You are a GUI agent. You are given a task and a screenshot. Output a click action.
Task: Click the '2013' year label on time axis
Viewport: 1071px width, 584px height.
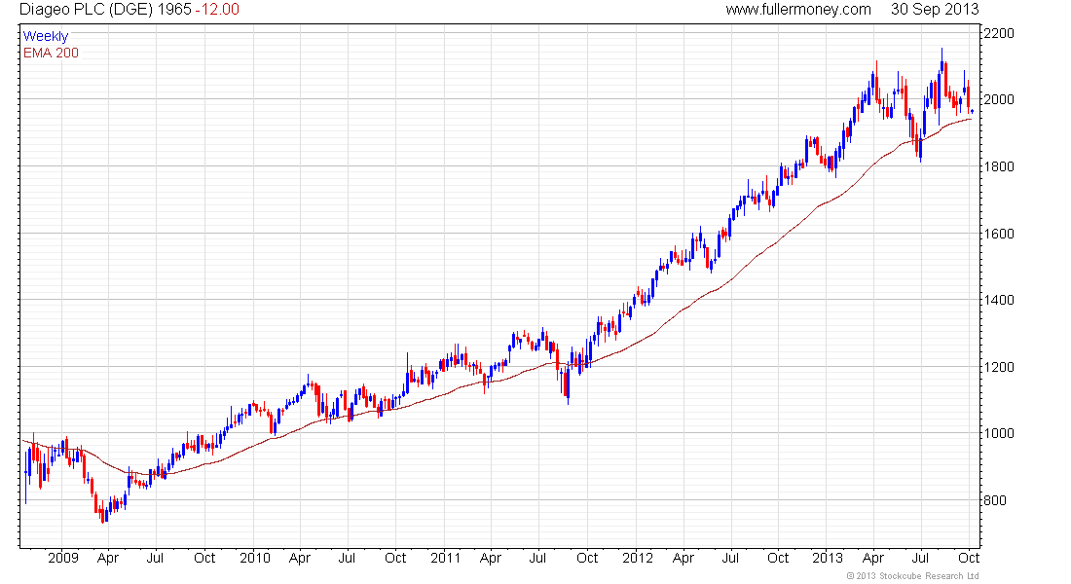pos(828,558)
